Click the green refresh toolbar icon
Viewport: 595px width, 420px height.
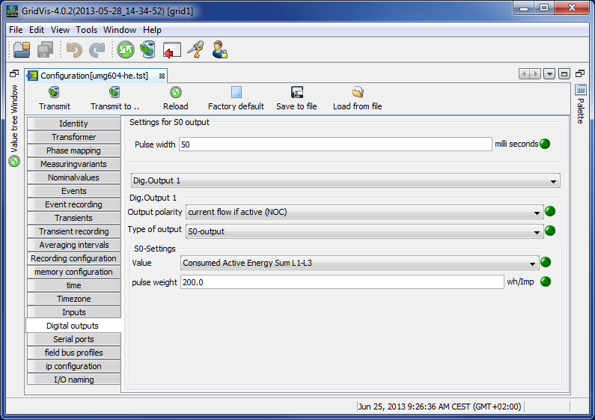click(x=125, y=50)
